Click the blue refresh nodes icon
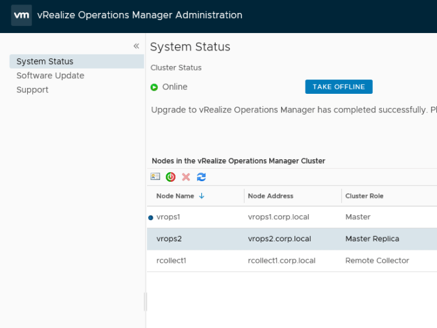The image size is (437, 328). [201, 177]
